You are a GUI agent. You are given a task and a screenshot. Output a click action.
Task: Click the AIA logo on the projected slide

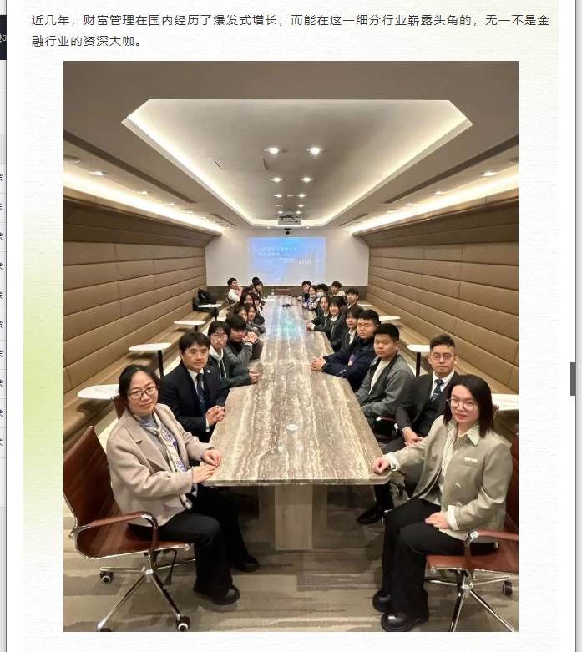305,261
